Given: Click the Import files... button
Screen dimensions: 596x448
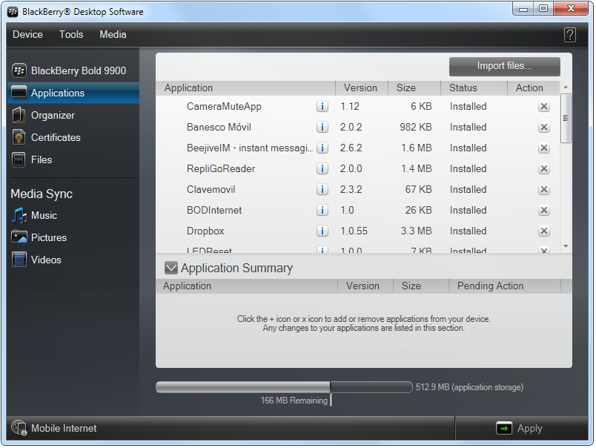Looking at the screenshot, I should [504, 66].
